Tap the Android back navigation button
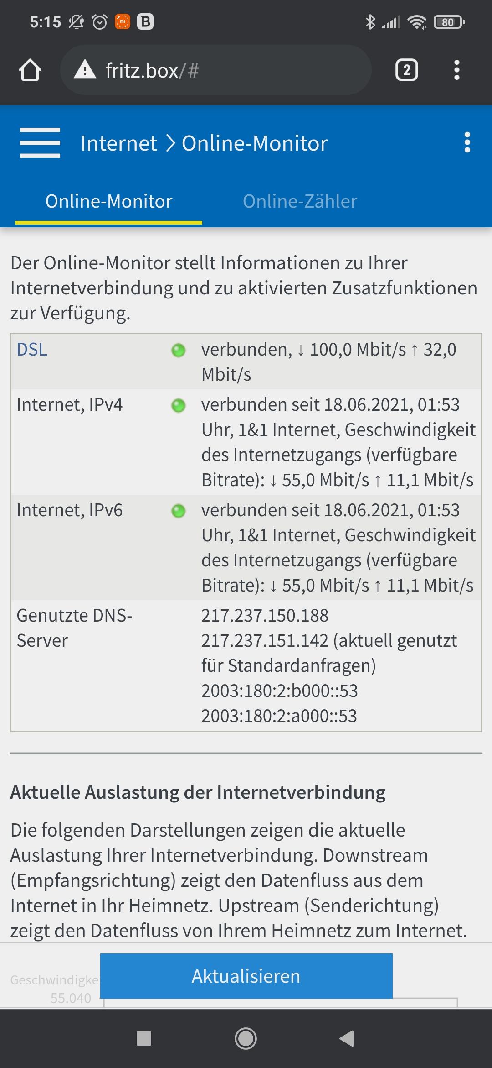This screenshot has width=492, height=1068. click(x=347, y=1038)
